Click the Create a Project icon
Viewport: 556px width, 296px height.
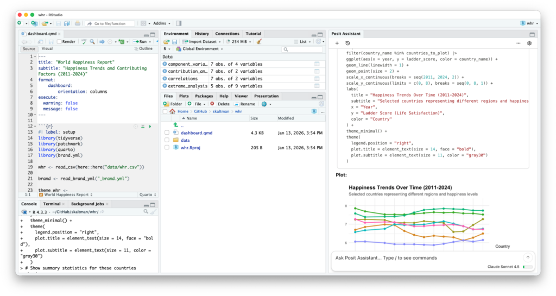pos(34,23)
